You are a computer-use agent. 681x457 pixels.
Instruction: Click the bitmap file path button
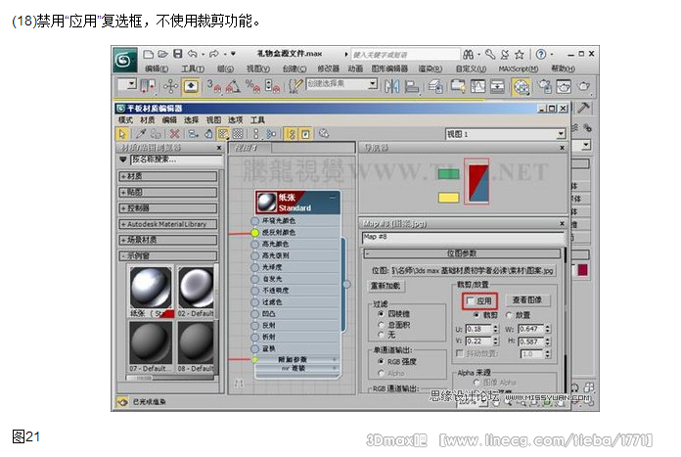click(473, 271)
